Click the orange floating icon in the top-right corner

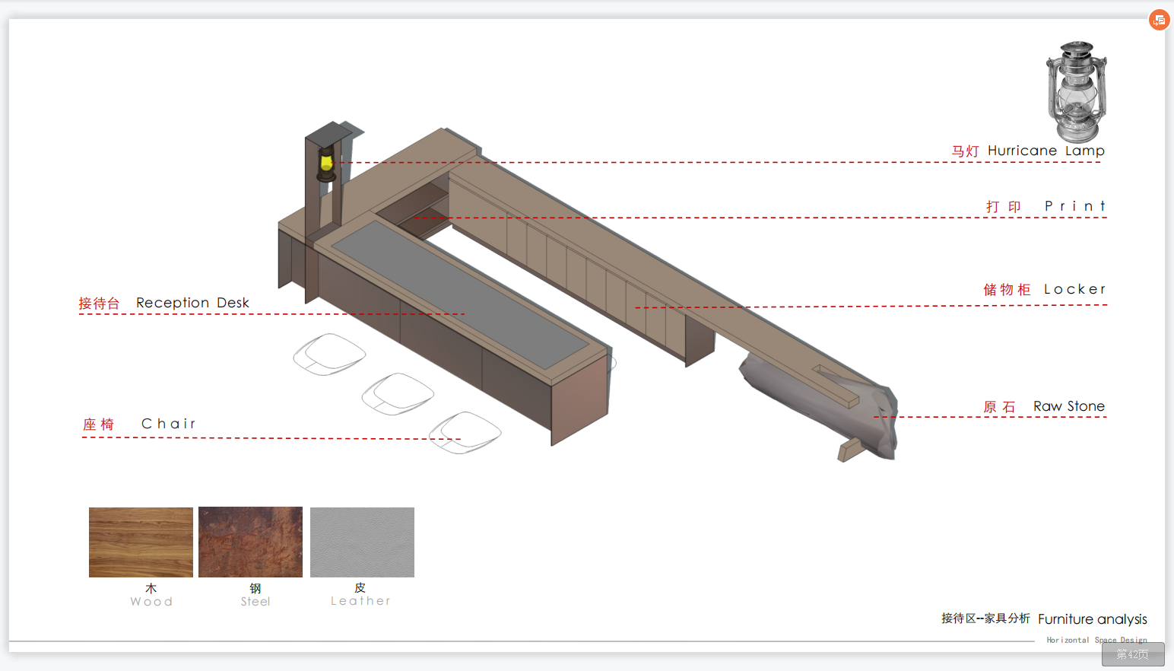point(1159,20)
